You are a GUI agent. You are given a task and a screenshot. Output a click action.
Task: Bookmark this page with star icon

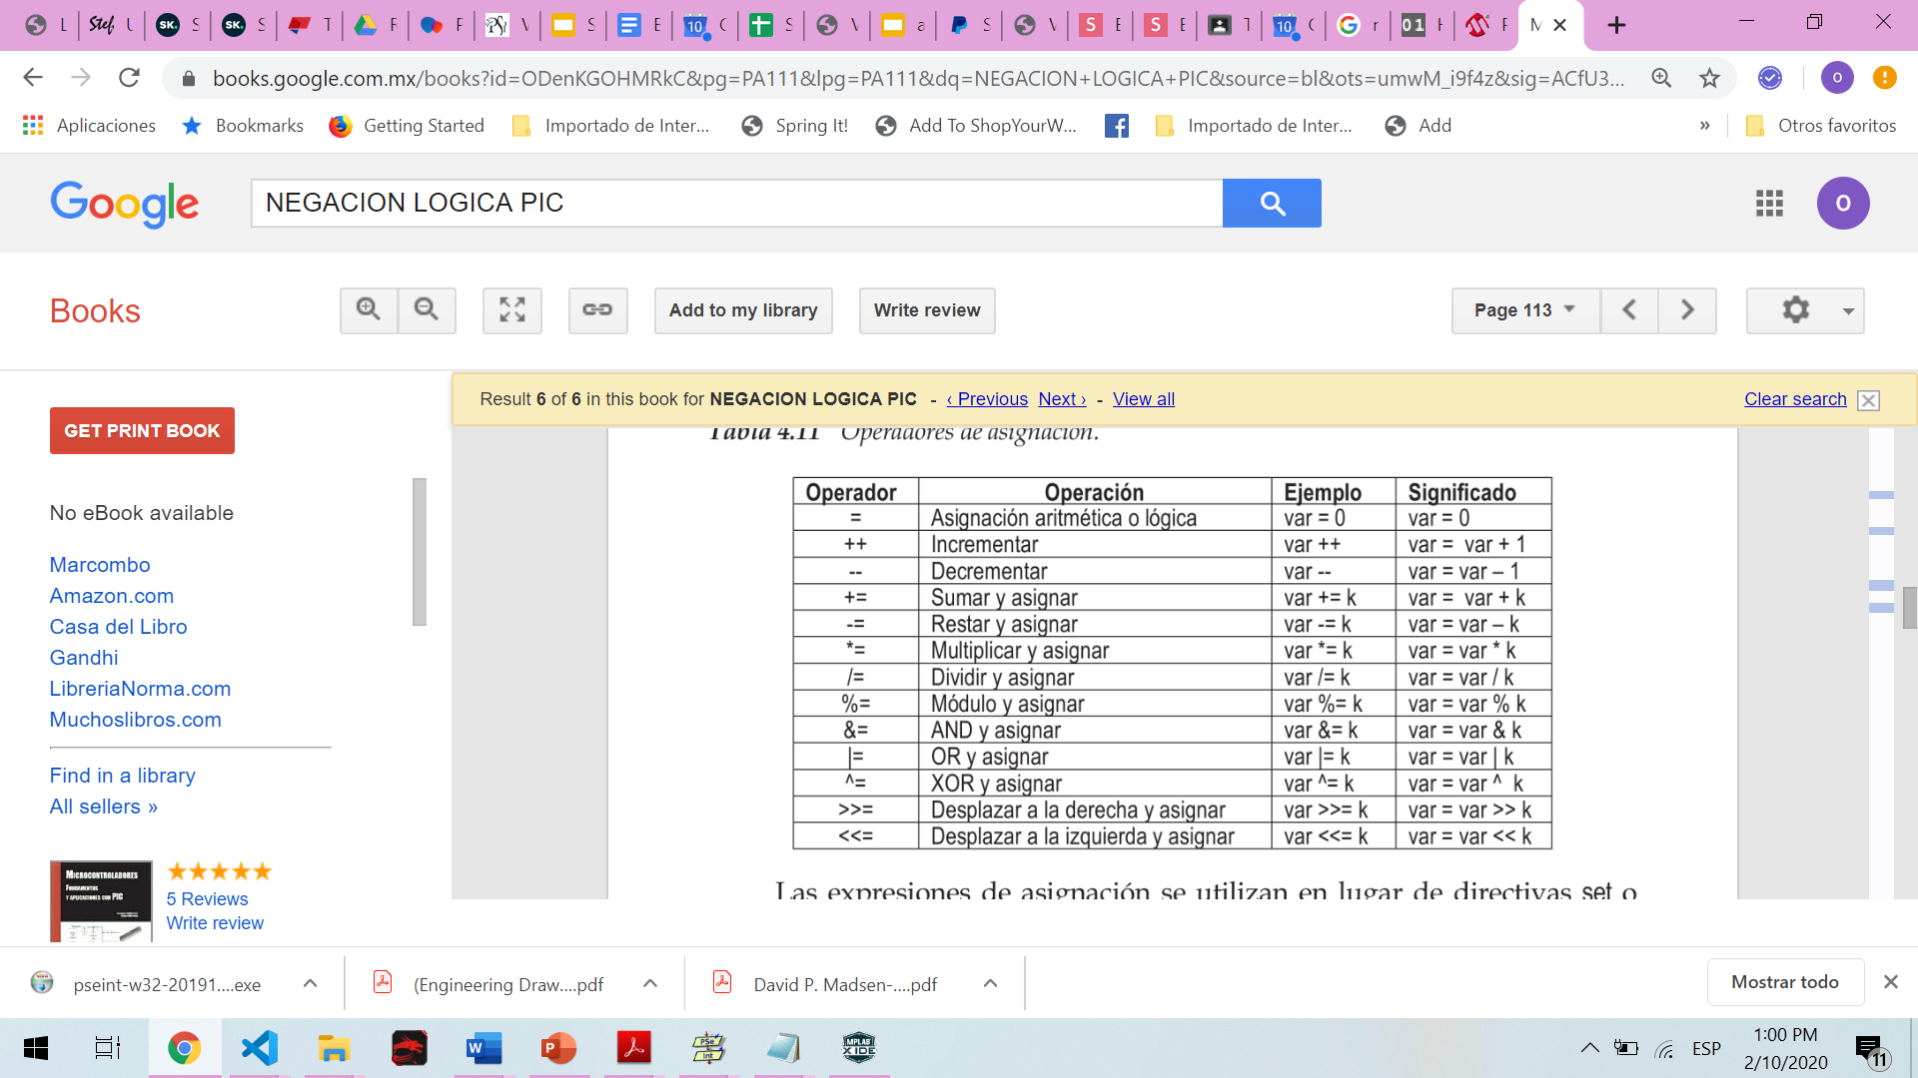click(1710, 78)
